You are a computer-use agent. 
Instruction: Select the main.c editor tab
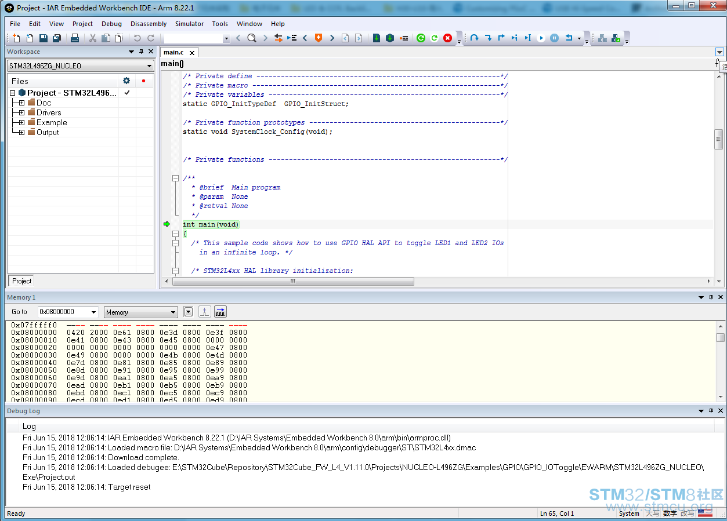pyautogui.click(x=174, y=52)
